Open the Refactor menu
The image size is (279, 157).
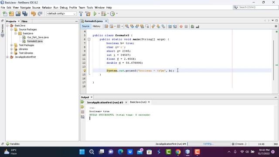(x=47, y=8)
